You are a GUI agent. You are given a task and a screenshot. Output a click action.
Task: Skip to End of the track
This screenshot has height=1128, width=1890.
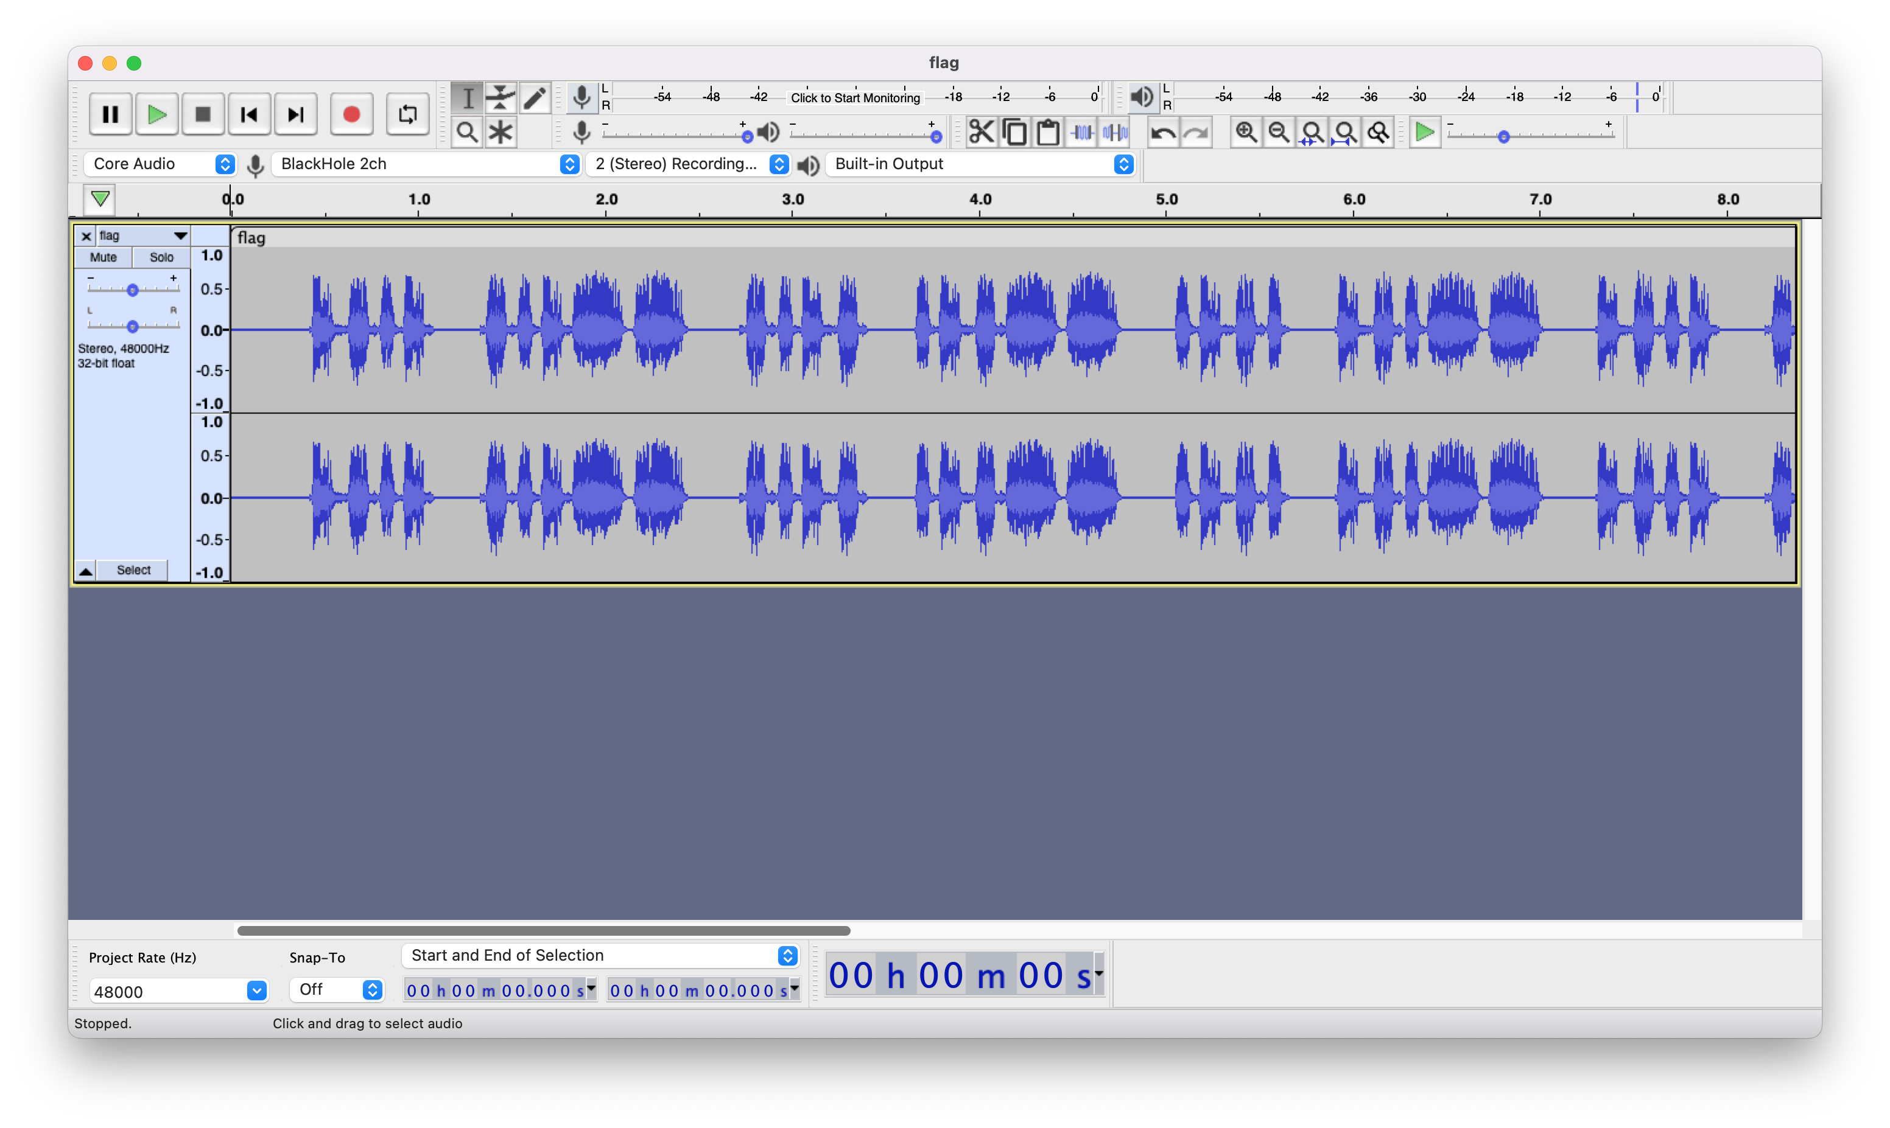pos(296,115)
